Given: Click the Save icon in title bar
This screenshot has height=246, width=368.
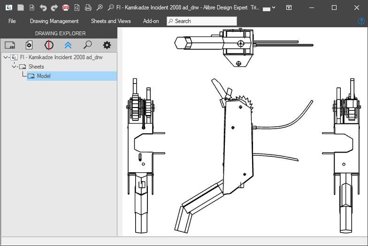Looking at the screenshot, I should pyautogui.click(x=21, y=8).
